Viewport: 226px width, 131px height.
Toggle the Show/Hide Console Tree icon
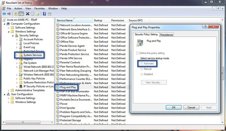click(21, 14)
